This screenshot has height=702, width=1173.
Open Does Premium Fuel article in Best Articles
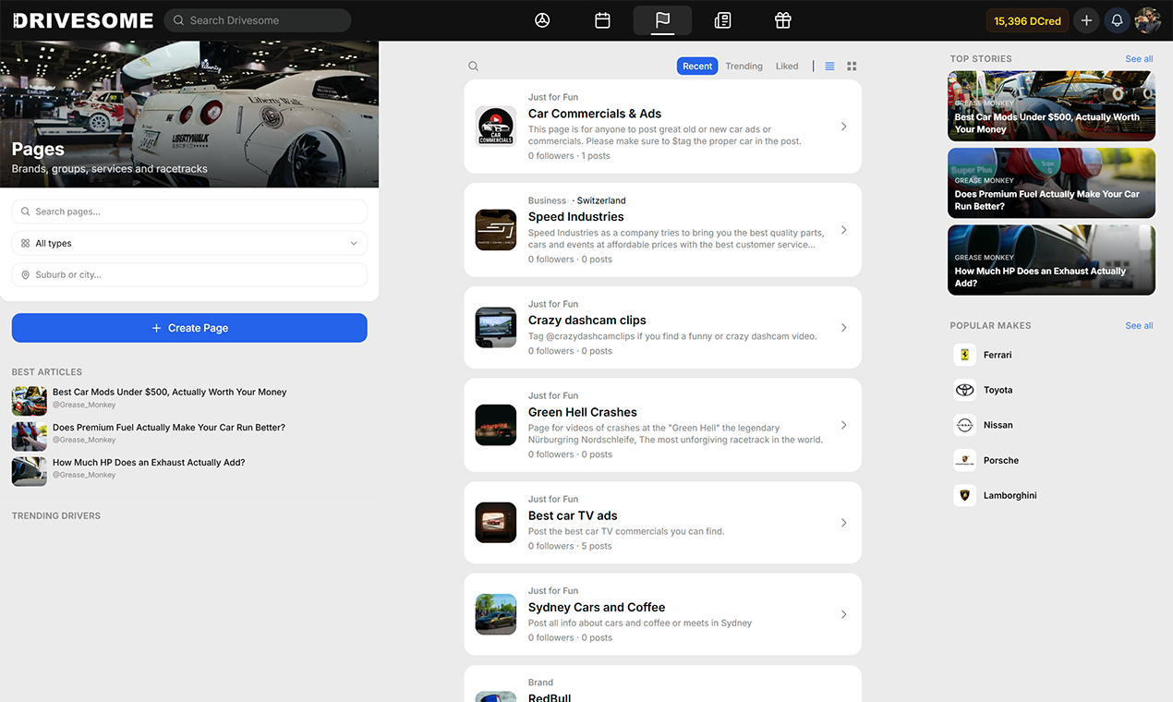click(x=169, y=428)
